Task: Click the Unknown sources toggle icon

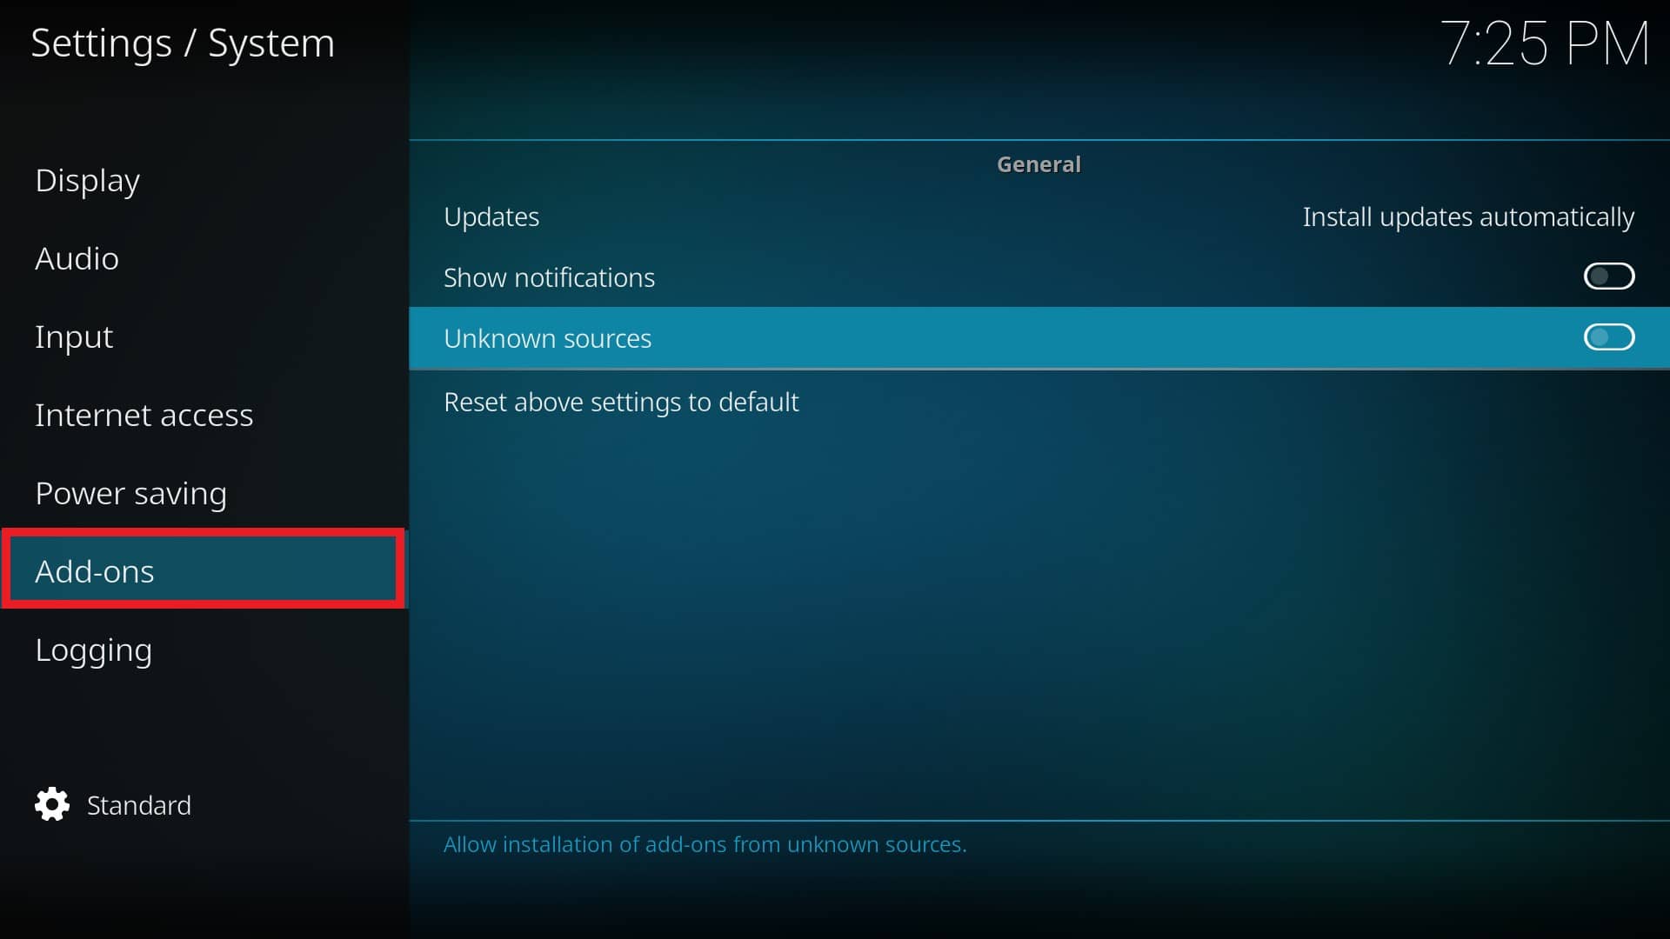Action: pos(1609,337)
